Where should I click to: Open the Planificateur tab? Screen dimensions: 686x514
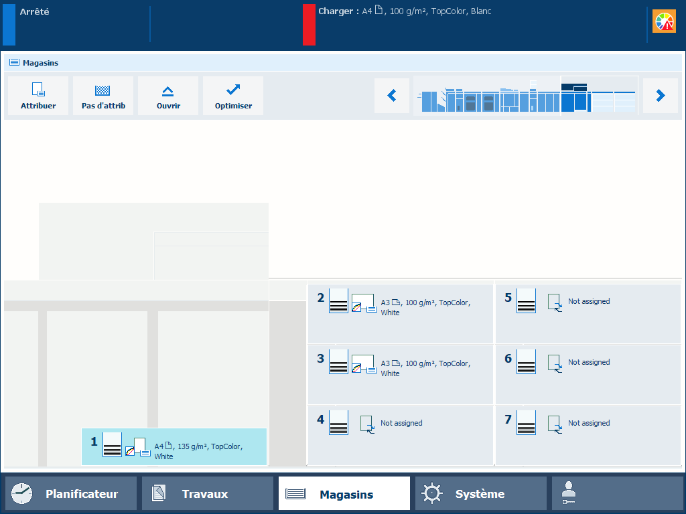tap(71, 494)
